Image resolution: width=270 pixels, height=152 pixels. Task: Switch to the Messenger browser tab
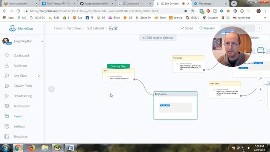[x=211, y=4]
